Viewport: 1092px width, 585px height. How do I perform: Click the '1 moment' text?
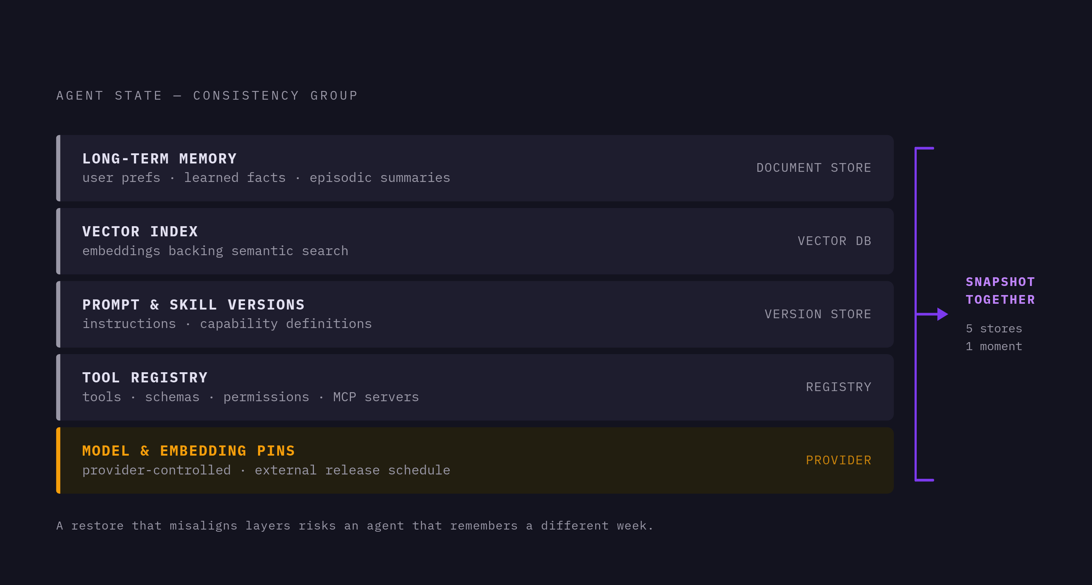pos(994,346)
